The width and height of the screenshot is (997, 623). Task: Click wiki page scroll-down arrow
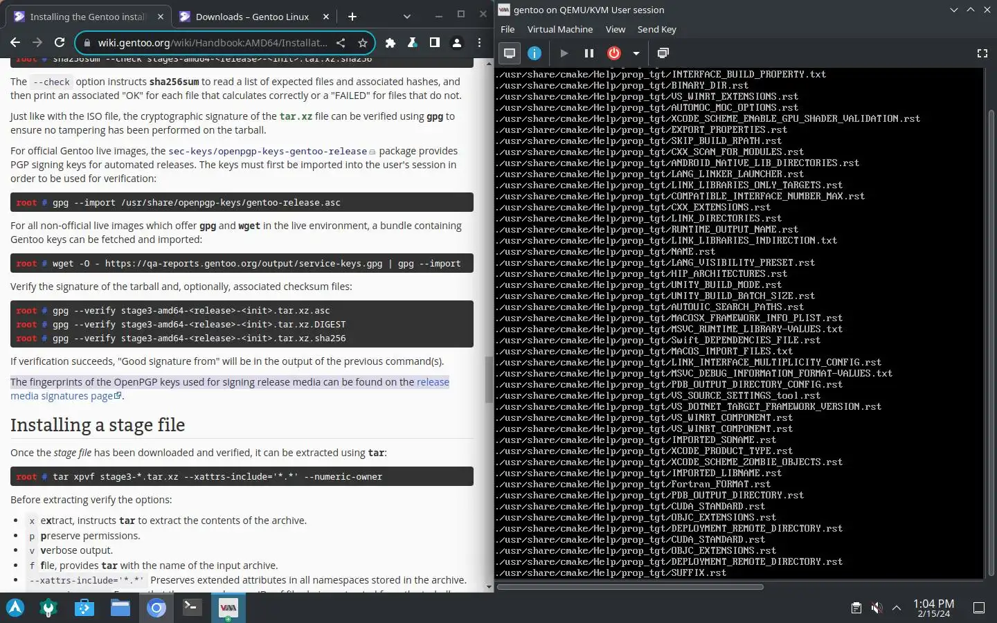pos(489,587)
